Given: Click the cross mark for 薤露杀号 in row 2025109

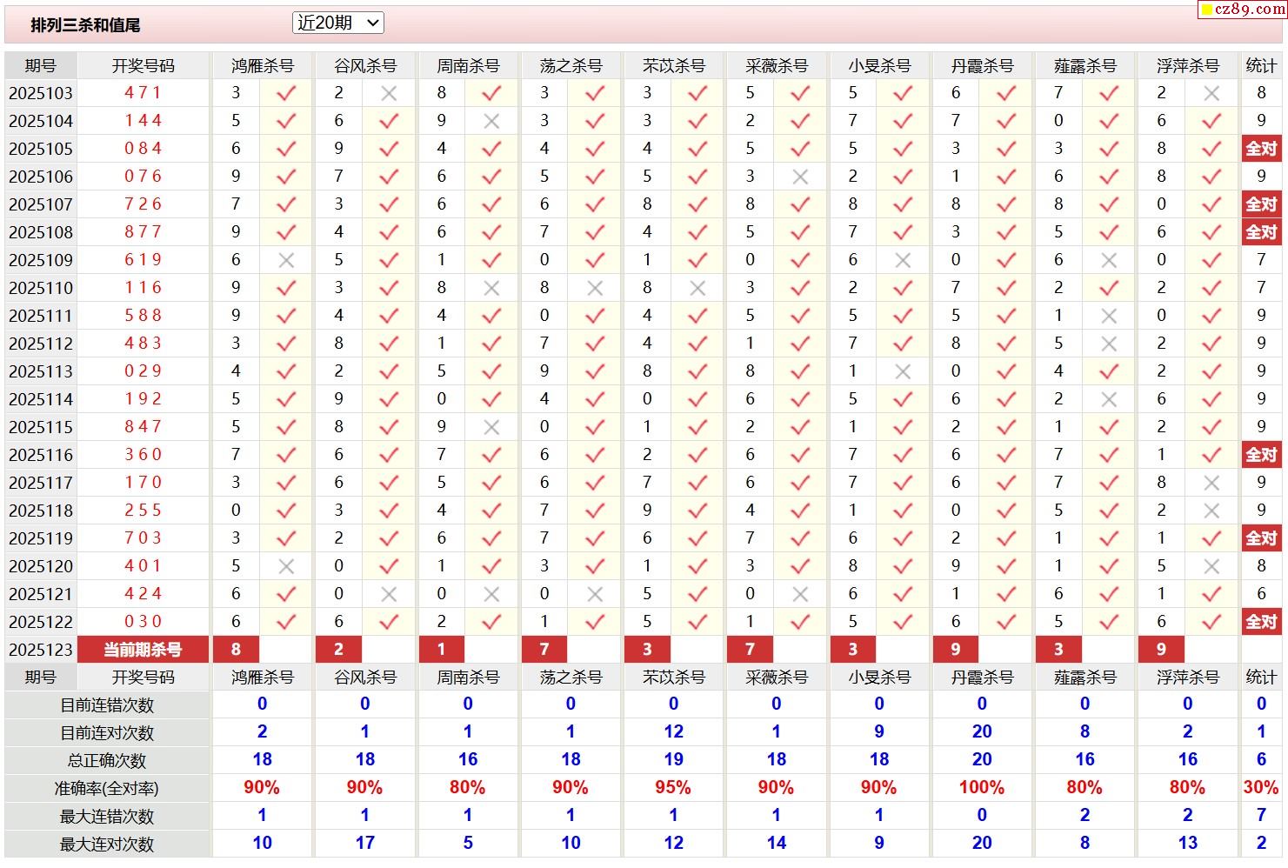Looking at the screenshot, I should (x=1109, y=260).
